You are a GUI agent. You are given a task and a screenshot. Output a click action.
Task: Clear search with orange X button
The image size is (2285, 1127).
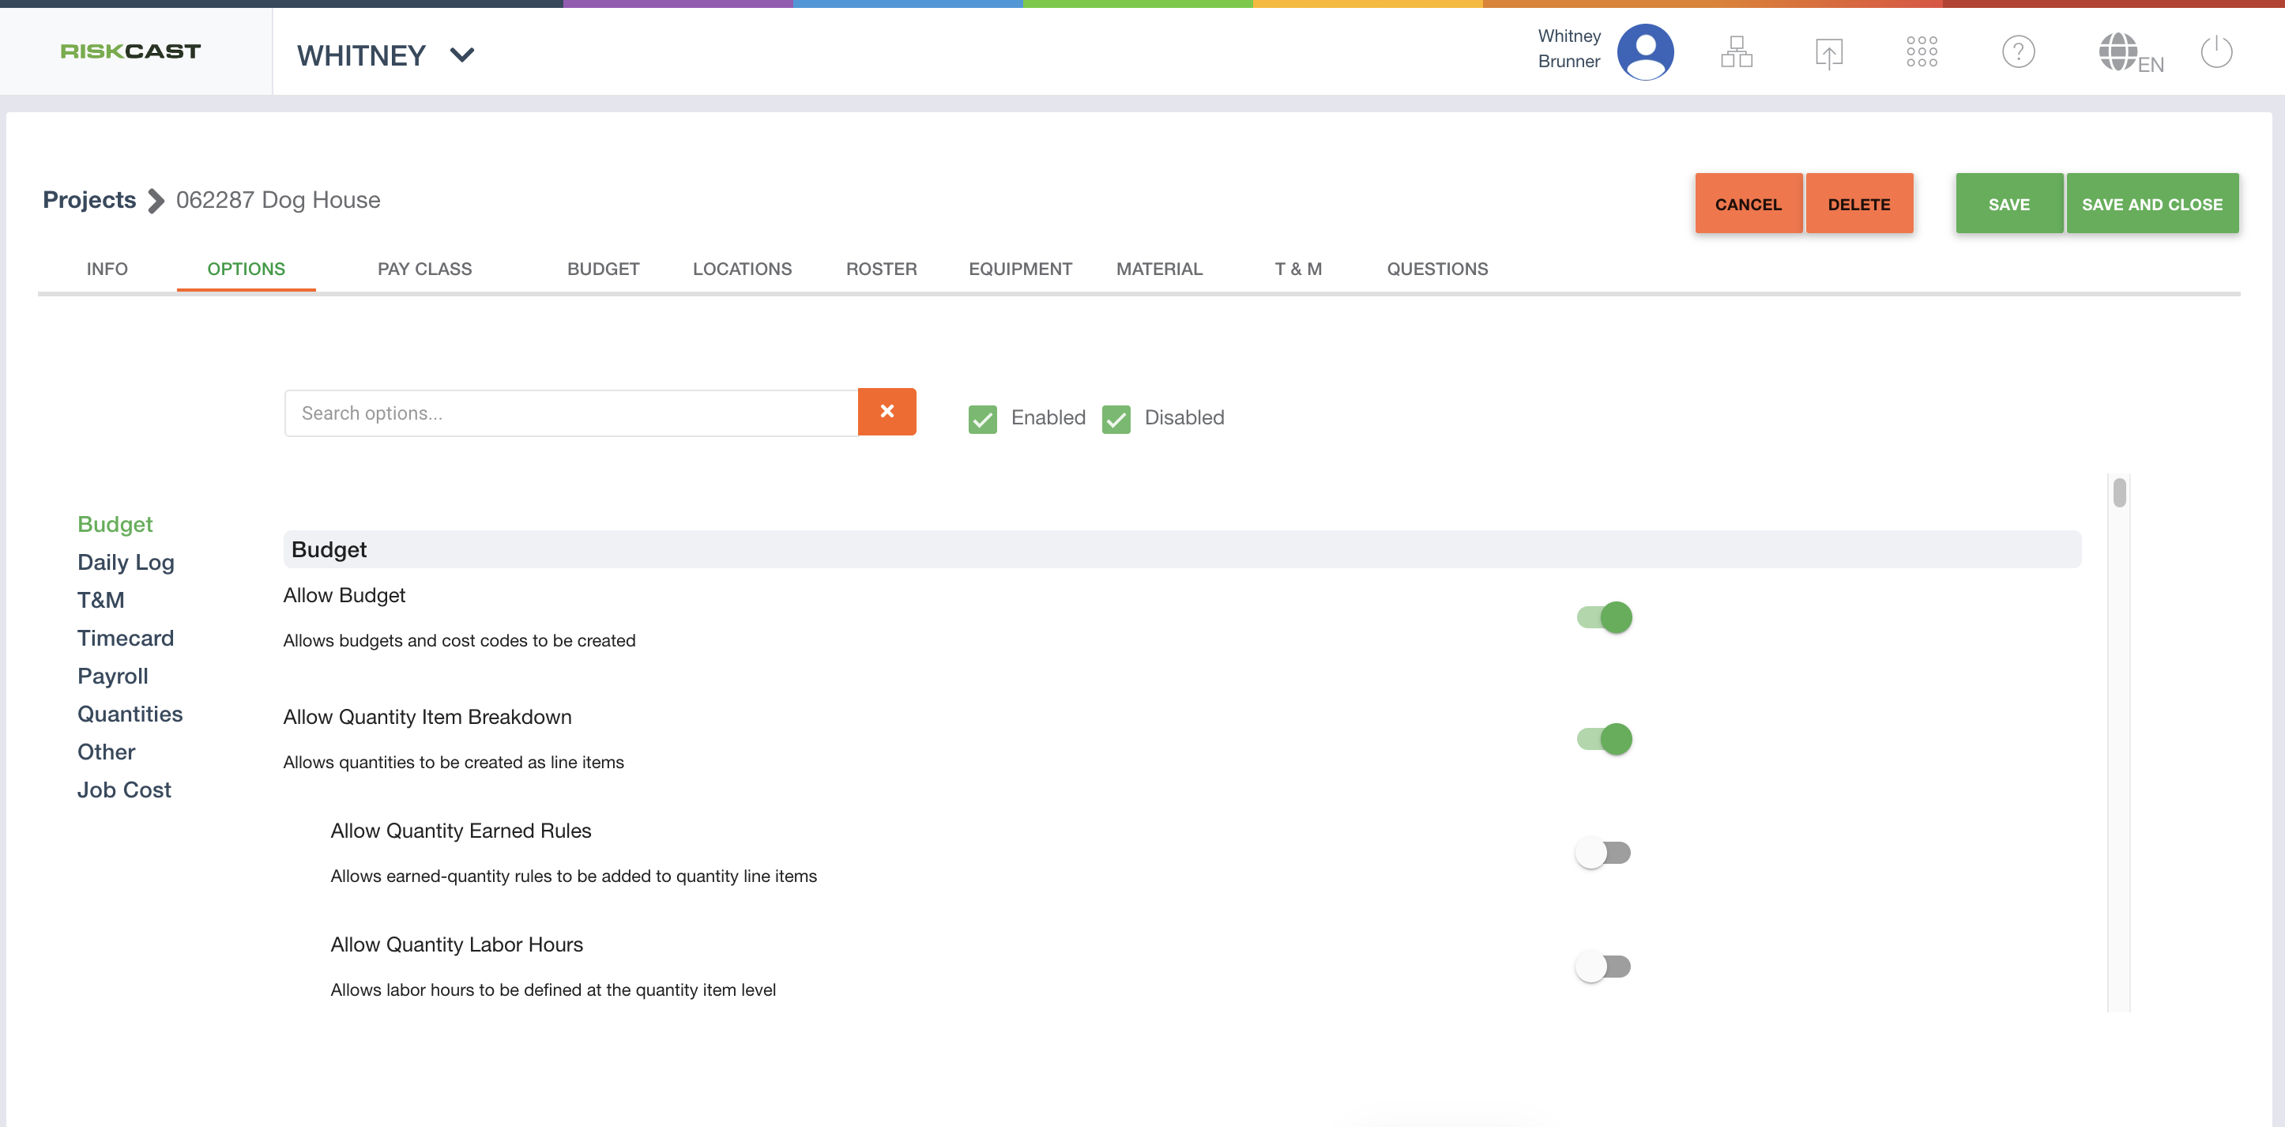887,412
